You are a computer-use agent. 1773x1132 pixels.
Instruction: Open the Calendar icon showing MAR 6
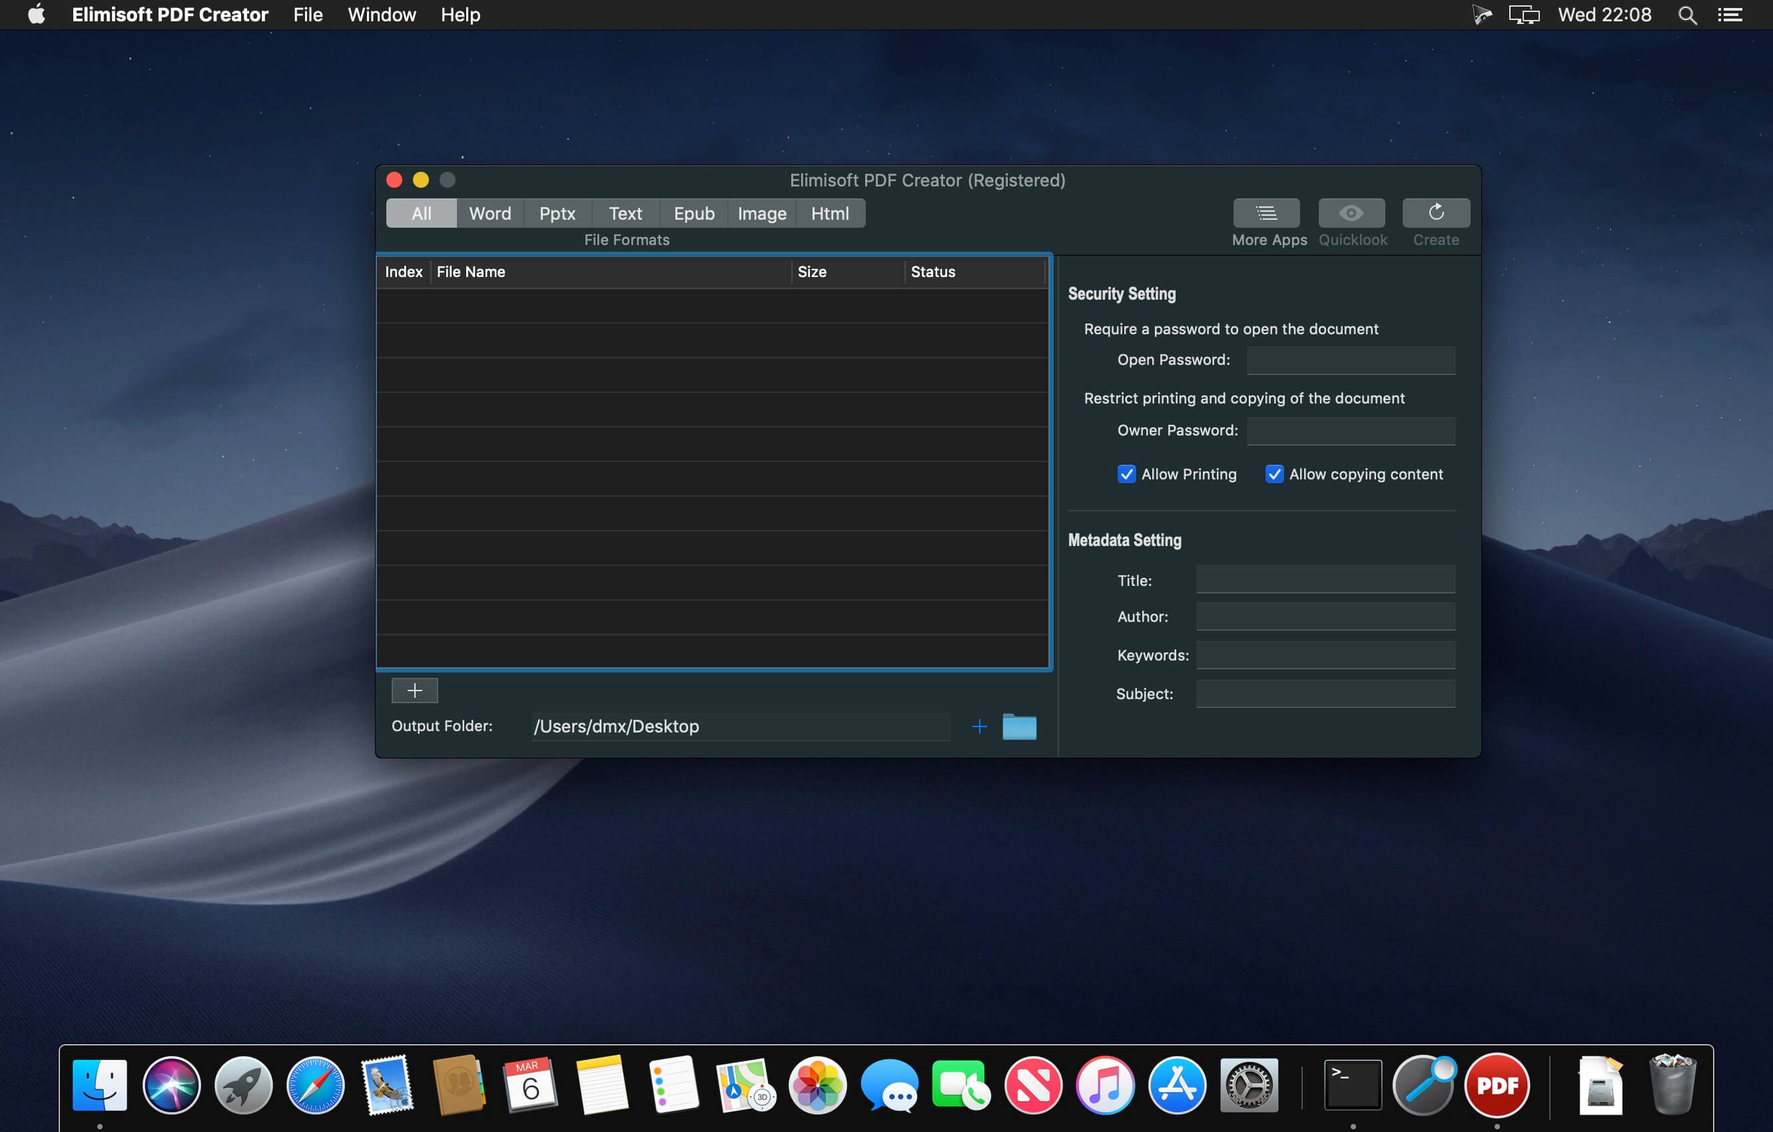(x=531, y=1085)
